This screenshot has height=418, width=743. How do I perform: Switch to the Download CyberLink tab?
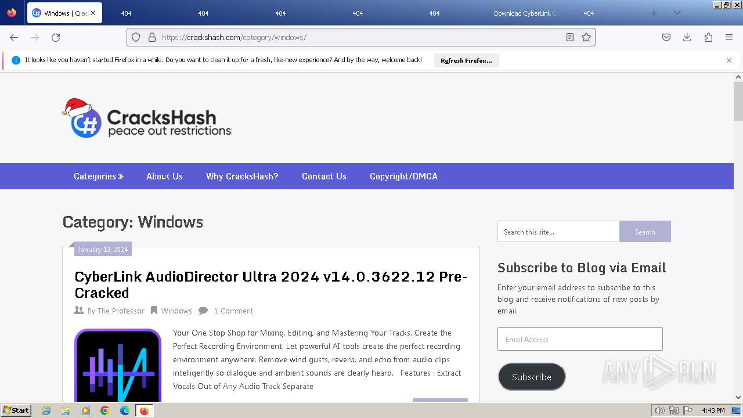point(525,13)
